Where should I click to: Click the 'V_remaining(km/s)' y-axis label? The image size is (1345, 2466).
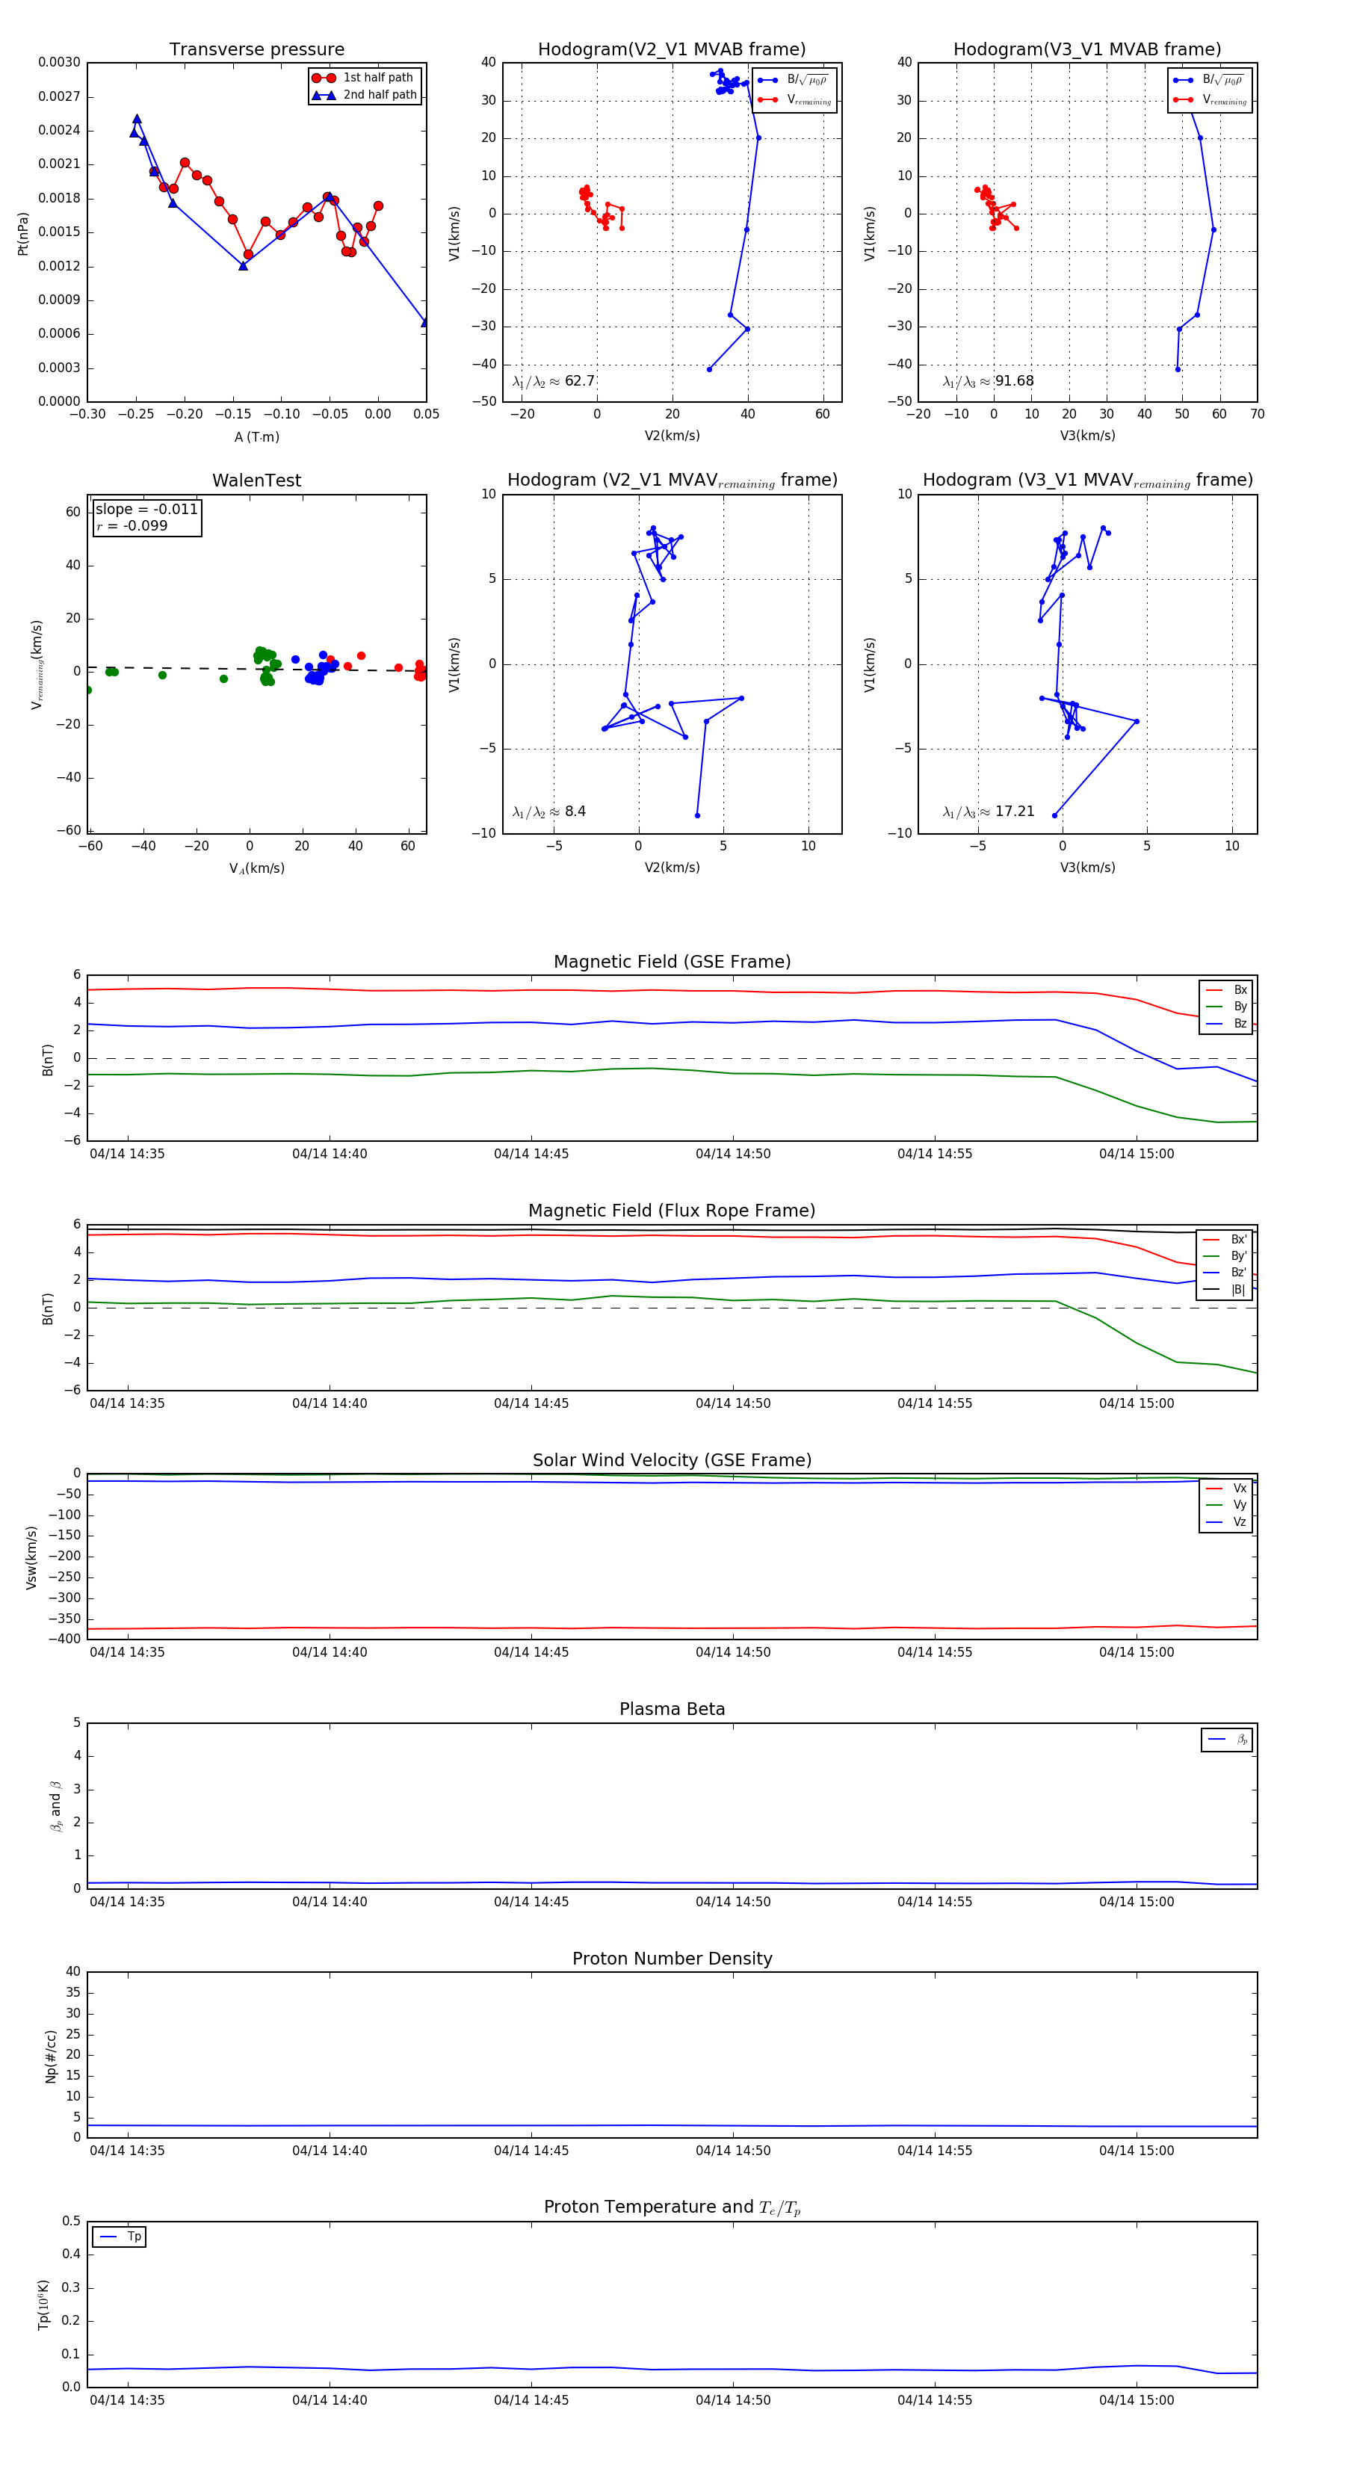pos(37,664)
